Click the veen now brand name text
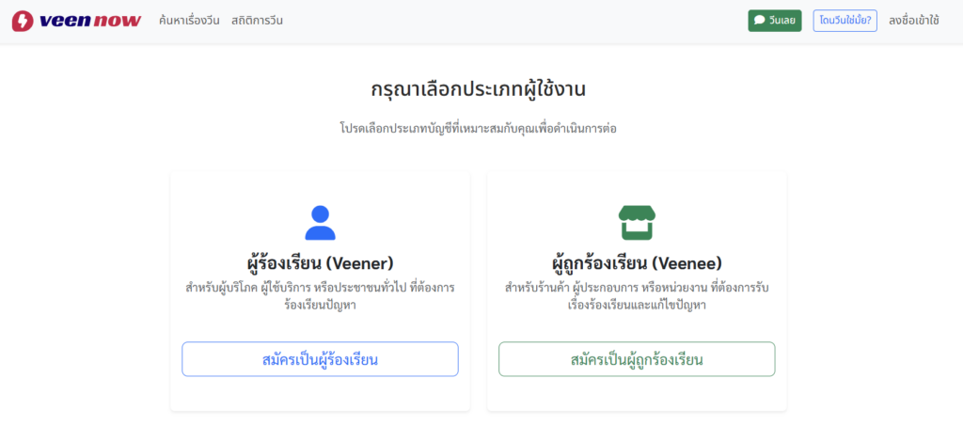This screenshot has height=426, width=963. (90, 21)
